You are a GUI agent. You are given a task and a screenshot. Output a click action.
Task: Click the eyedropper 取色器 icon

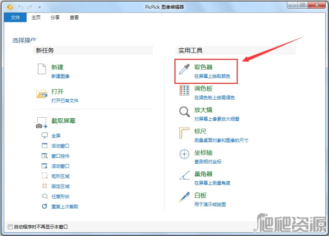184,69
